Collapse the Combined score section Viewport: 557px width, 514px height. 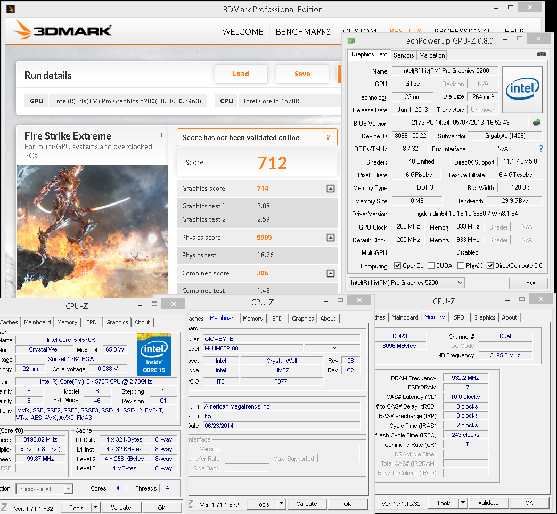[x=330, y=273]
